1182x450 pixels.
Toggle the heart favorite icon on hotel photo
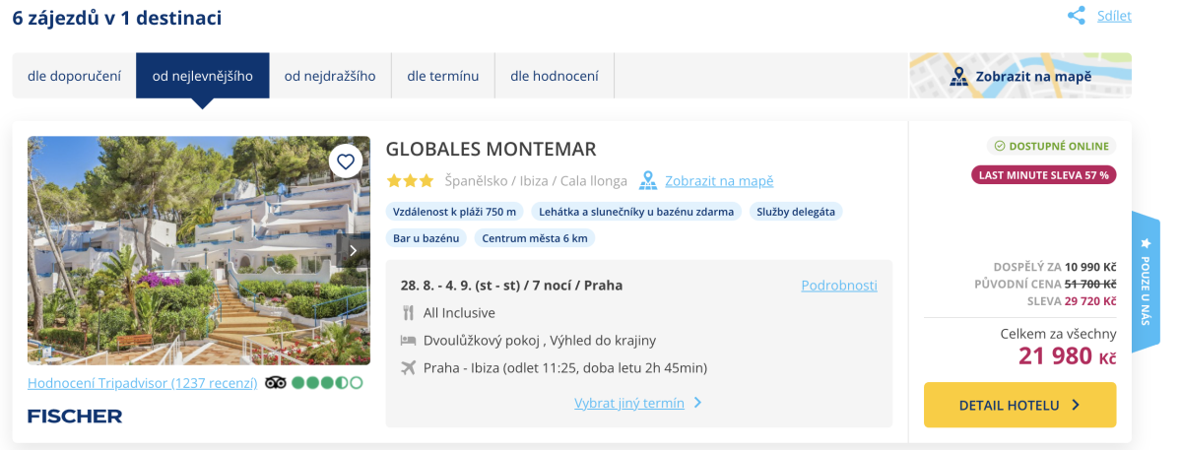pos(345,161)
